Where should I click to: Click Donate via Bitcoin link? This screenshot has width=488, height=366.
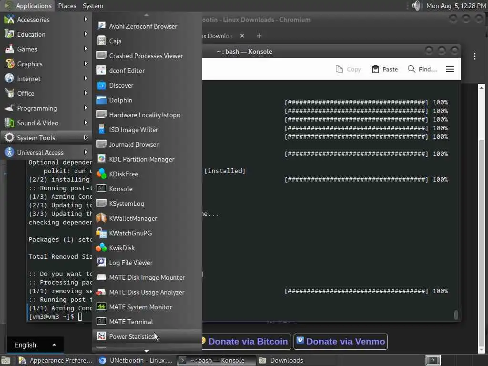pos(246,341)
